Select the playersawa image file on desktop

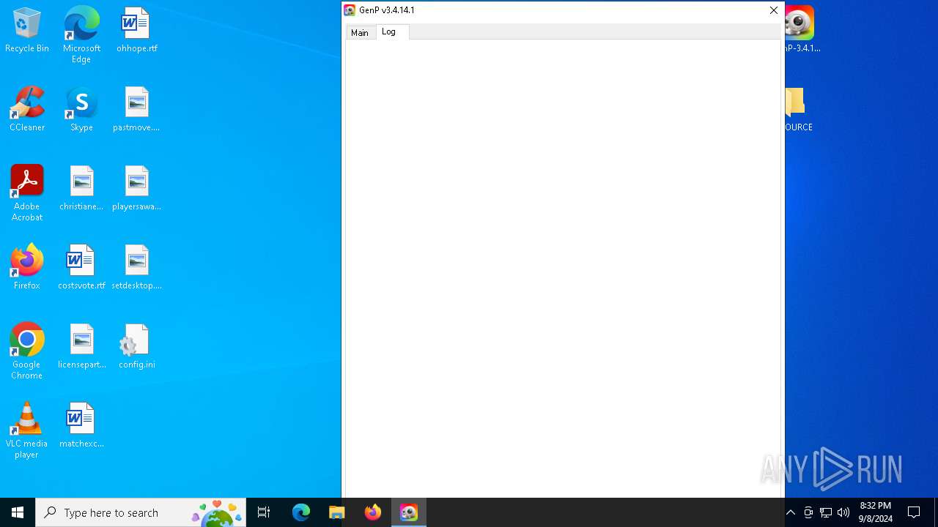[x=137, y=188]
